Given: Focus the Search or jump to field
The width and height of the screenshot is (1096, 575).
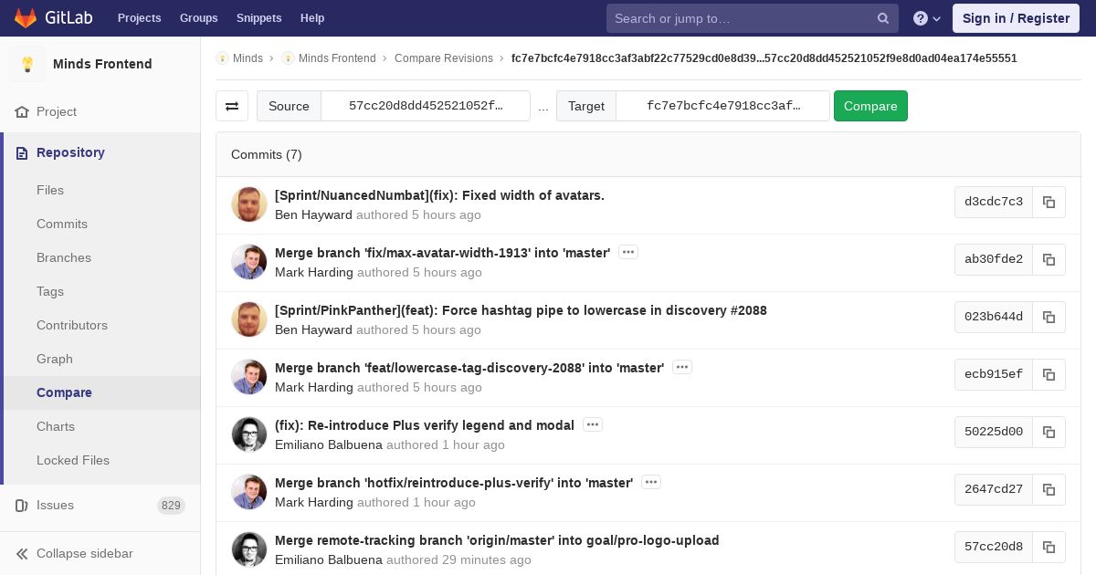Looking at the screenshot, I should pyautogui.click(x=742, y=18).
